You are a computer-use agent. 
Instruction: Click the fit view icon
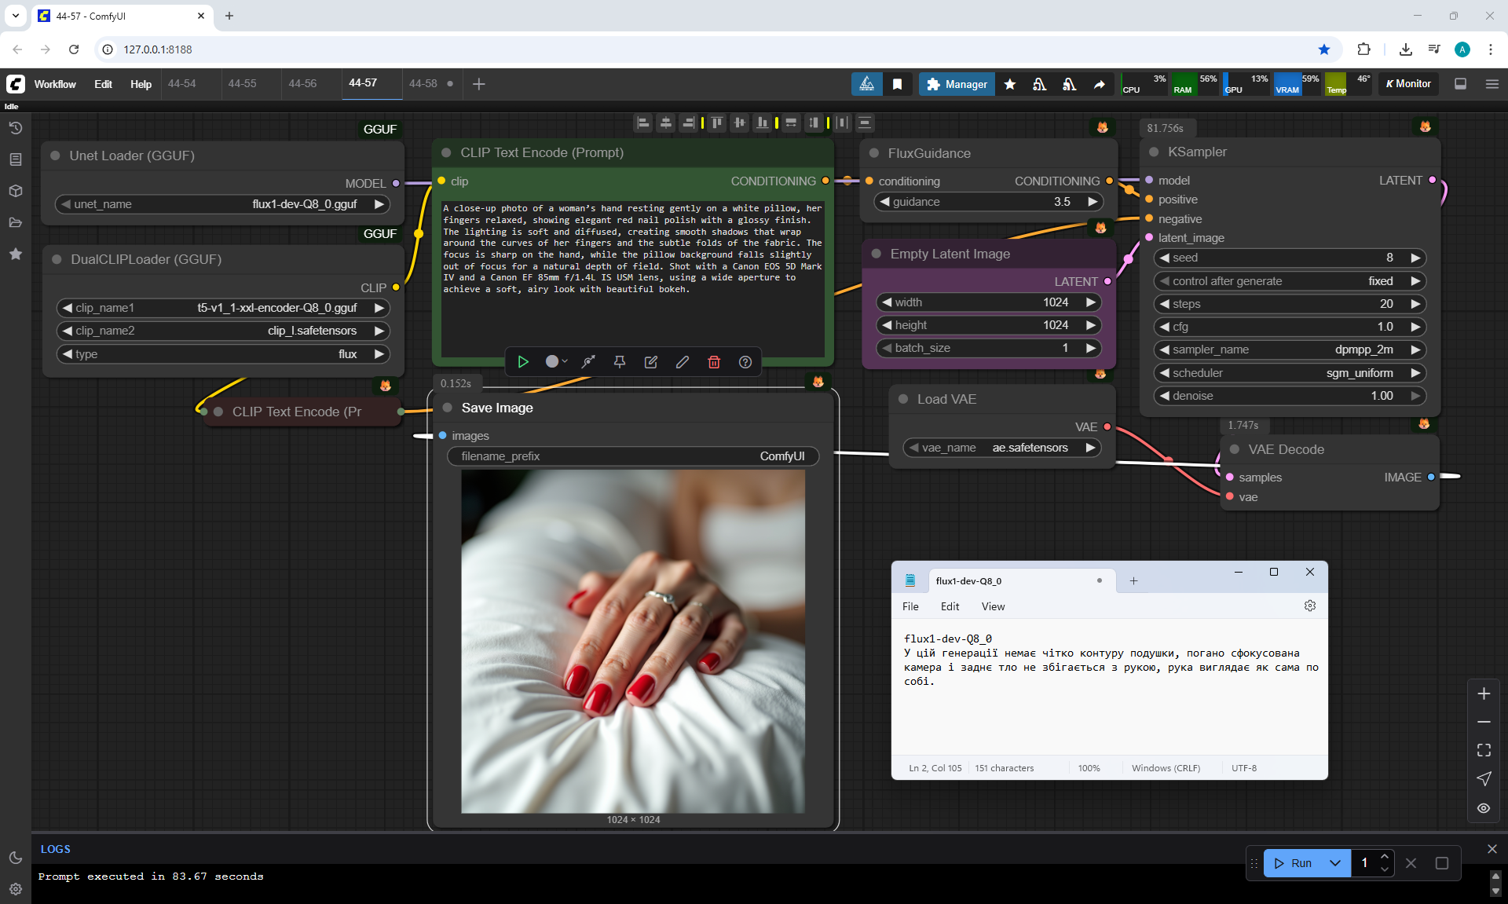point(1484,750)
